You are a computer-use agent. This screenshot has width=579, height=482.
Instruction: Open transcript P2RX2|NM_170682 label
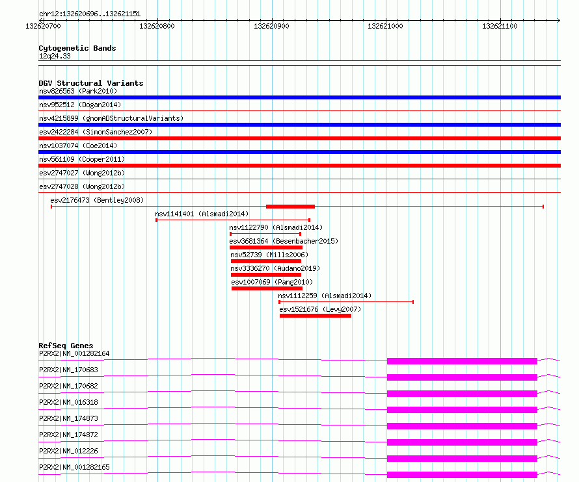pos(68,386)
